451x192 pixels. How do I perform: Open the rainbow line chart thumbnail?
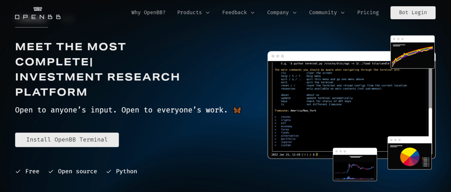click(x=413, y=52)
